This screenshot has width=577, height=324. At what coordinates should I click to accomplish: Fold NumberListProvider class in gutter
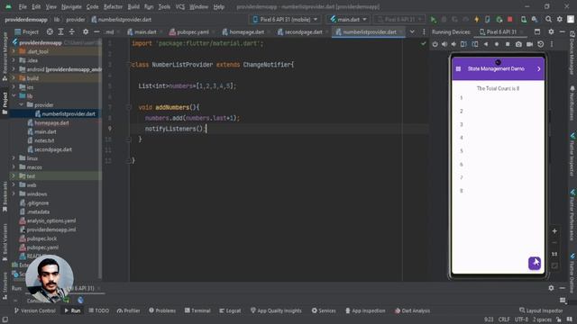pyautogui.click(x=129, y=65)
